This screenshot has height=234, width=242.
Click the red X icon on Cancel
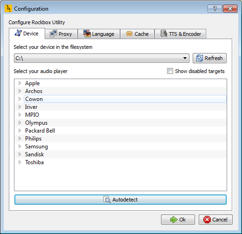pyautogui.click(x=207, y=220)
